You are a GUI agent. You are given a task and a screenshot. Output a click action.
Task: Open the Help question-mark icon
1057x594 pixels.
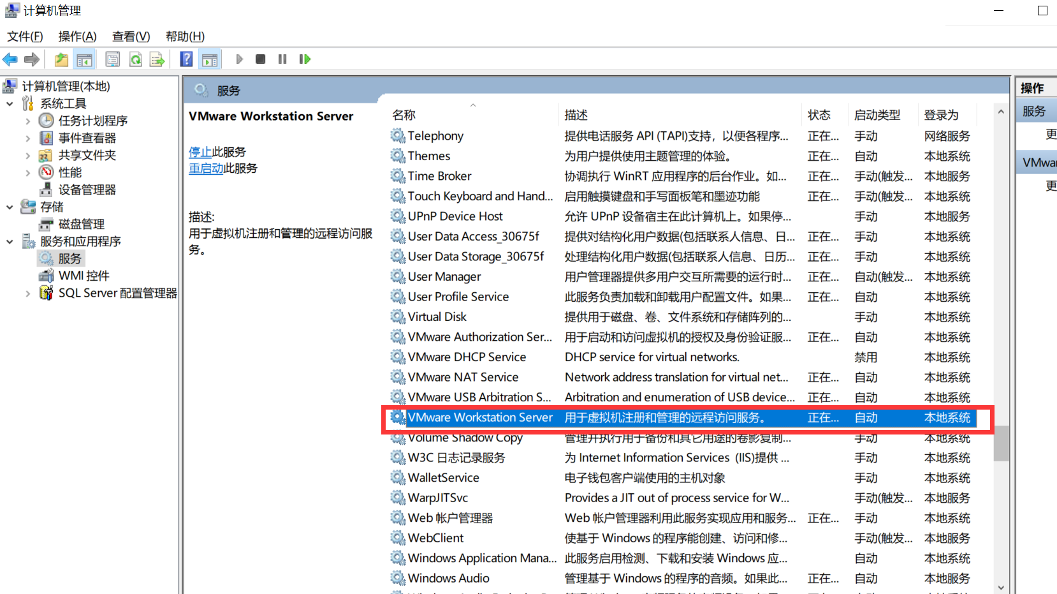pyautogui.click(x=186, y=59)
